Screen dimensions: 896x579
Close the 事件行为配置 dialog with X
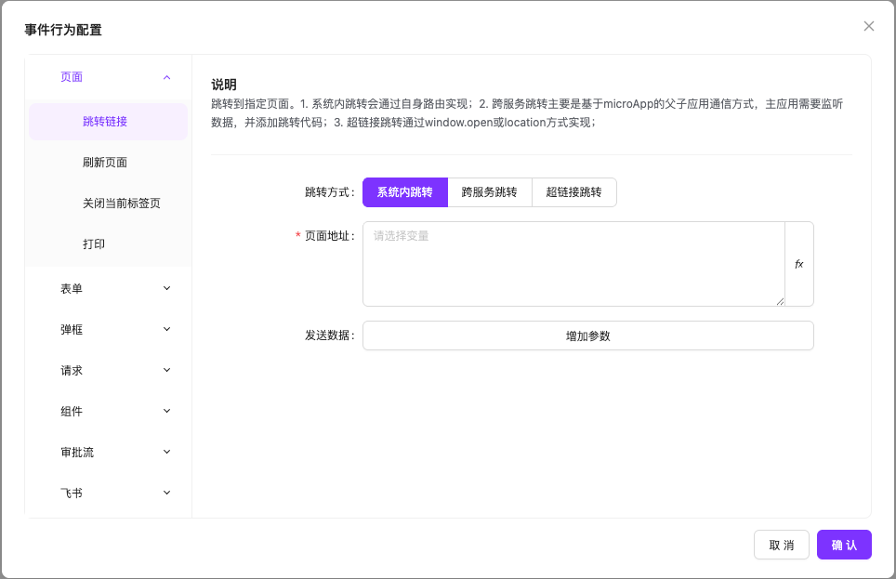[x=868, y=26]
